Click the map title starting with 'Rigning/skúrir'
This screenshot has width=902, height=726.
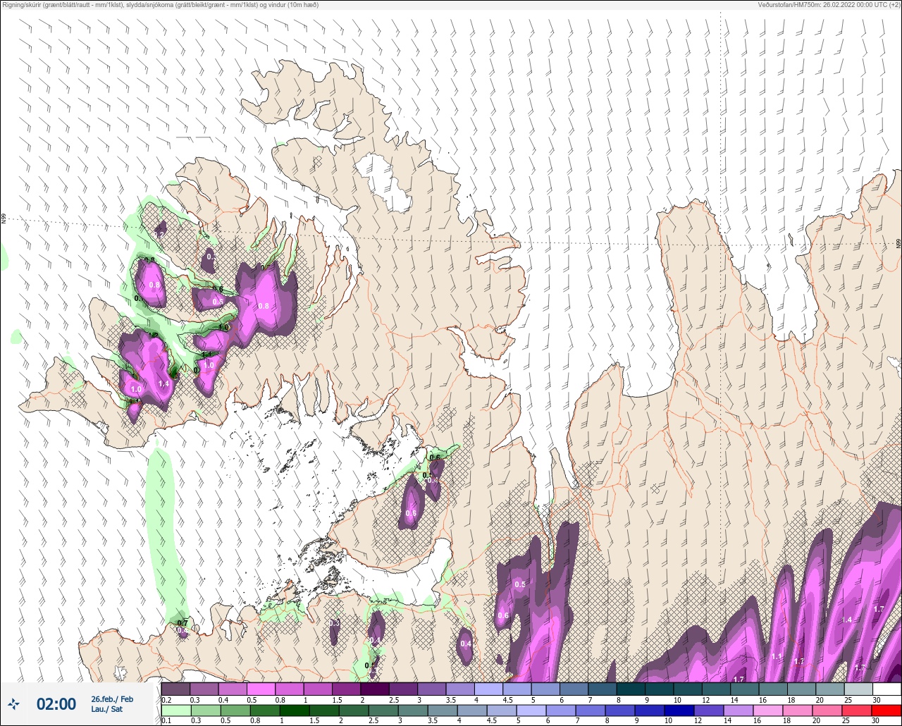click(x=160, y=5)
